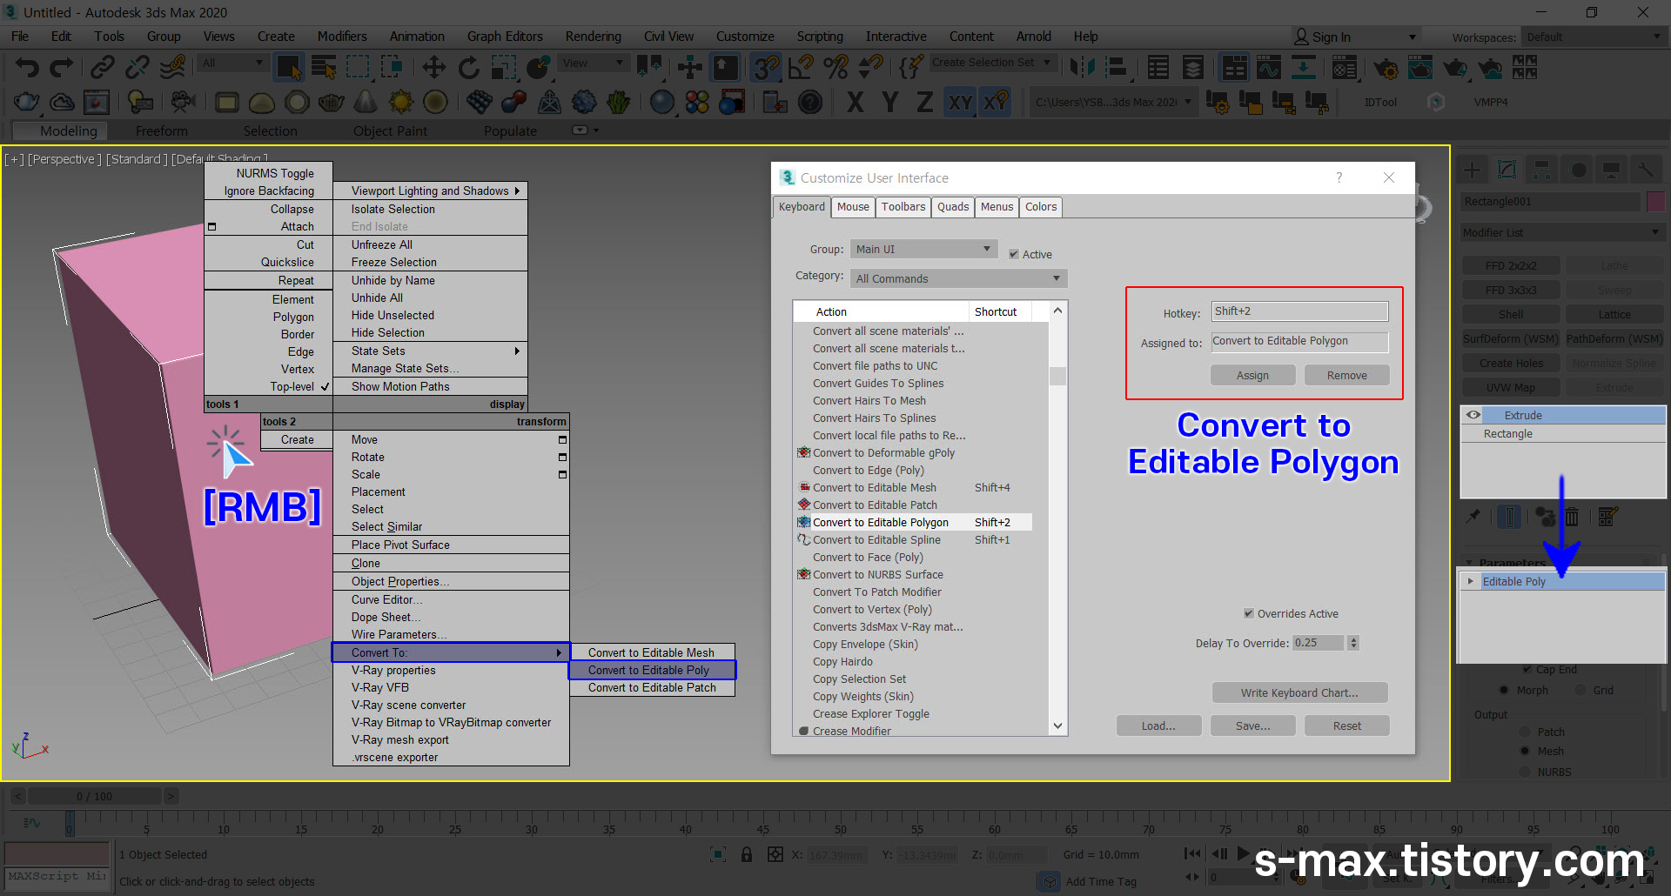This screenshot has width=1671, height=896.
Task: Select NURBS output radio button
Action: [1525, 772]
